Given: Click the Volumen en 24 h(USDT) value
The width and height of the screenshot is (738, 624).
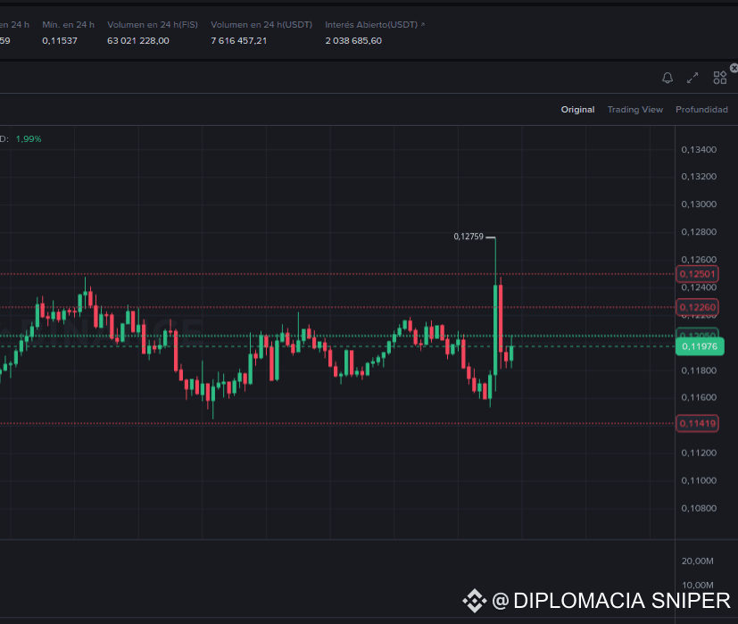Looking at the screenshot, I should (x=238, y=41).
